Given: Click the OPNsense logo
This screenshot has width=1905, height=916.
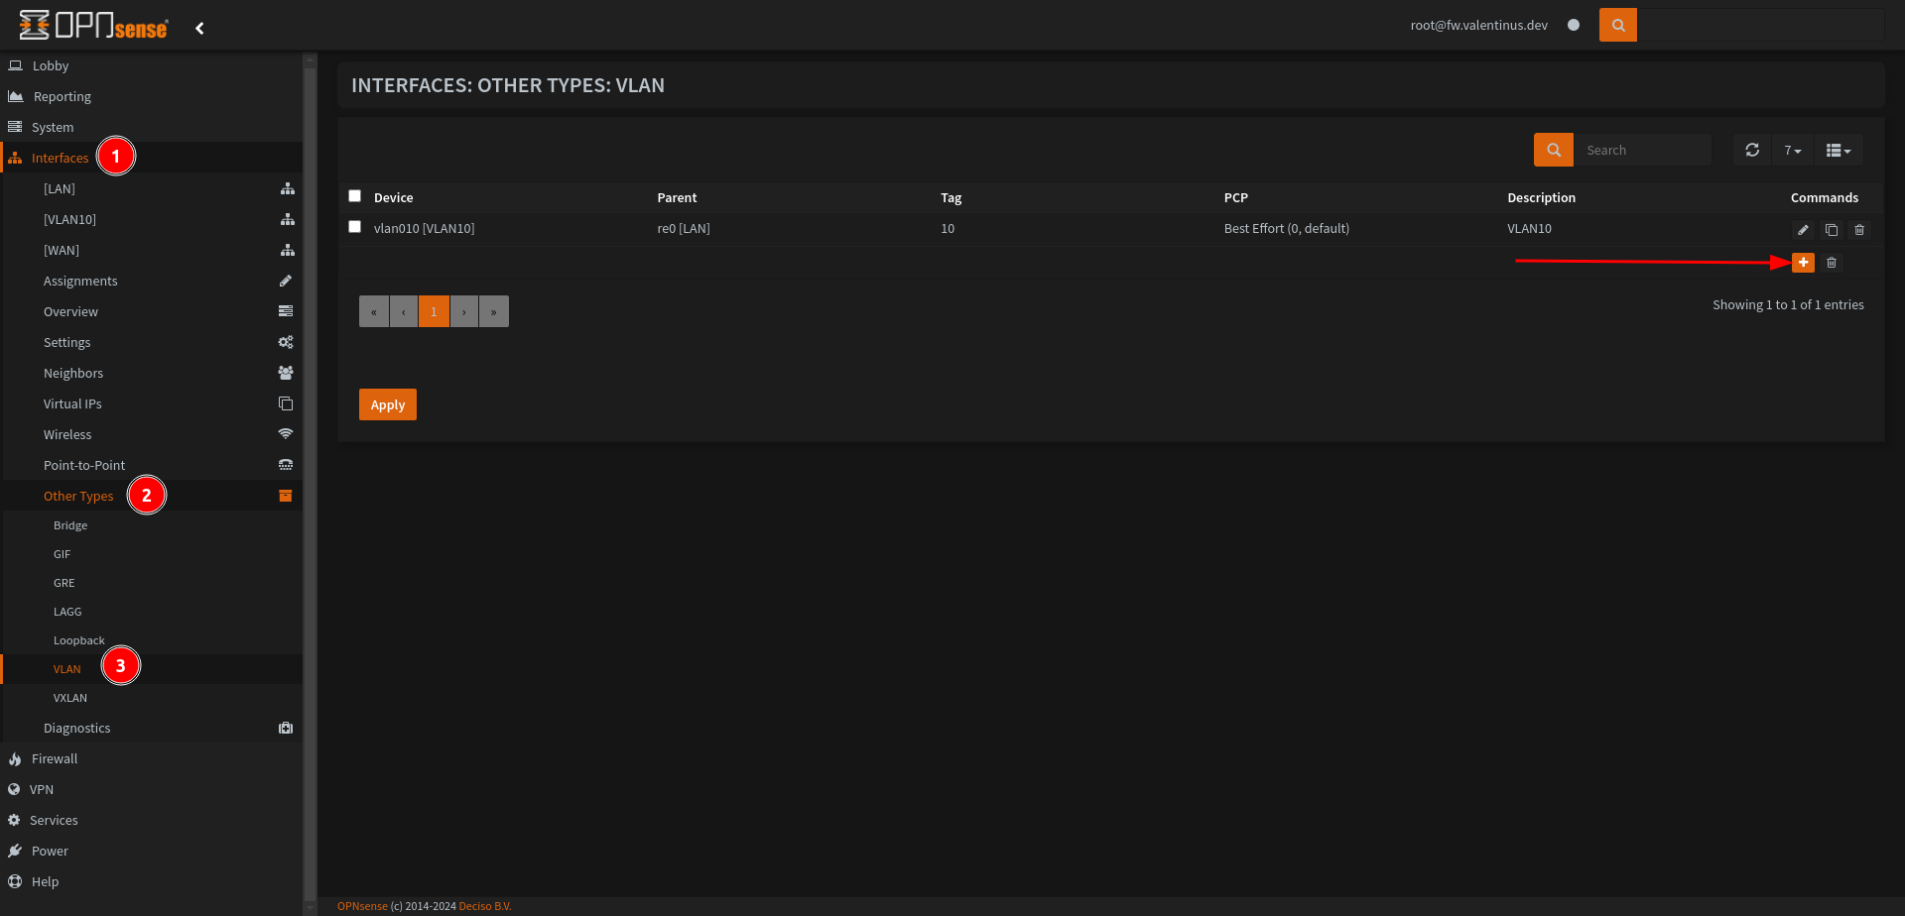Looking at the screenshot, I should pos(93,26).
